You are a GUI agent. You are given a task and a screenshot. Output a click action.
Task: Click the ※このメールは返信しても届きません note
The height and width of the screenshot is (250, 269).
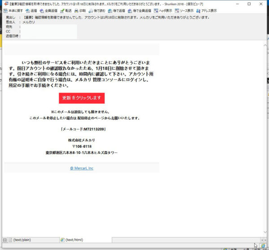pos(80,112)
